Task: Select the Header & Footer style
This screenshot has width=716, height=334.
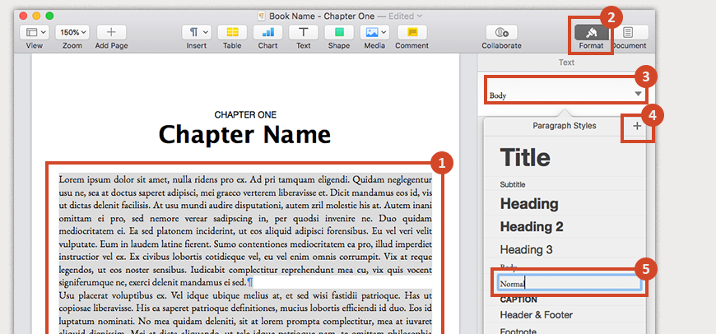Action: tap(536, 314)
